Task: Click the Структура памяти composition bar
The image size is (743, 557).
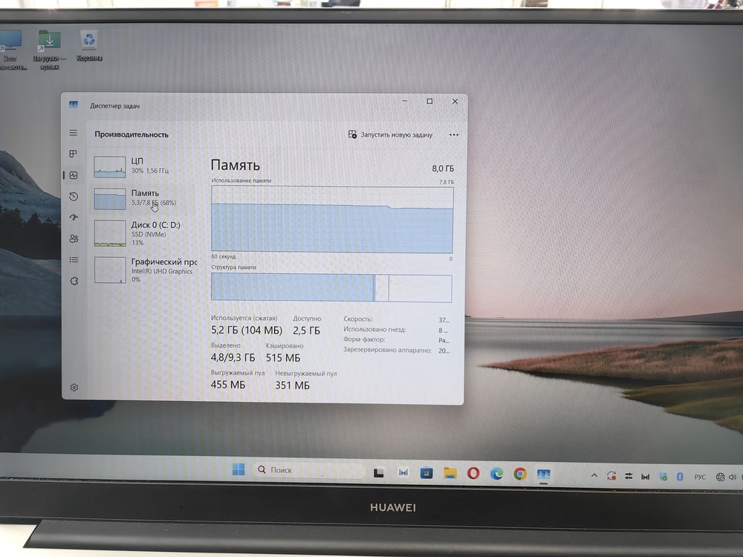Action: pos(331,287)
